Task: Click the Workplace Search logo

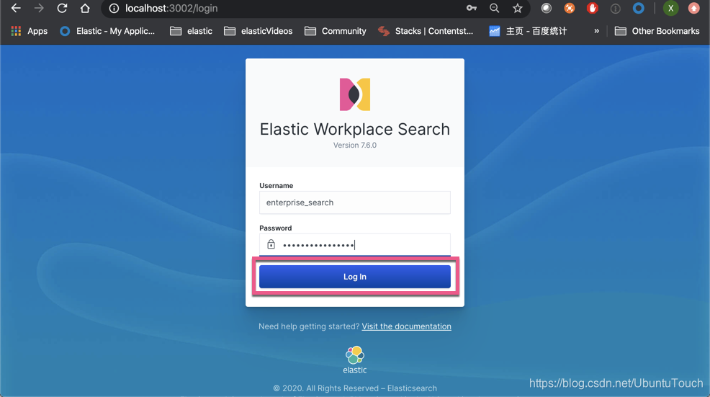Action: tap(355, 94)
